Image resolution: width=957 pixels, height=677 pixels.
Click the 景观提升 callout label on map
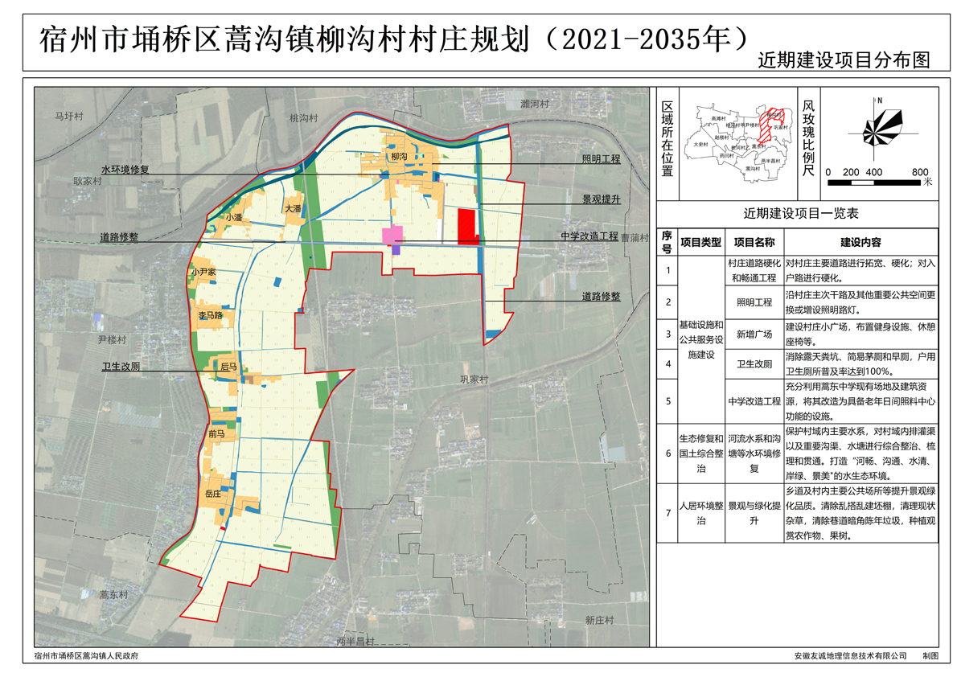coord(602,199)
